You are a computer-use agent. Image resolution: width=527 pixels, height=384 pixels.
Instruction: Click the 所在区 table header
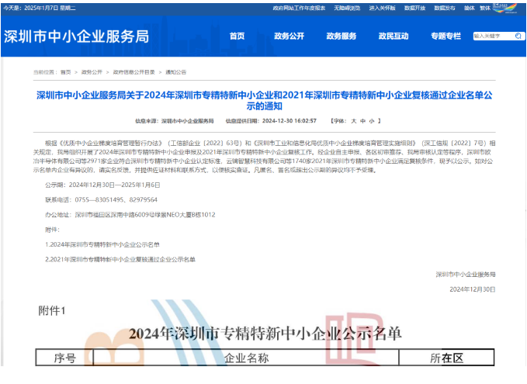447,358
